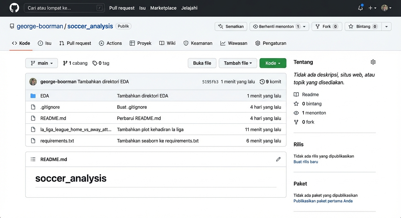Switch to the Pull request repository tab
The width and height of the screenshot is (401, 218).
coord(75,43)
